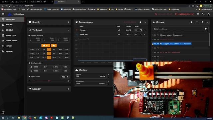Open Windows Start menu
This screenshot has height=120, width=213.
pyautogui.click(x=3, y=118)
